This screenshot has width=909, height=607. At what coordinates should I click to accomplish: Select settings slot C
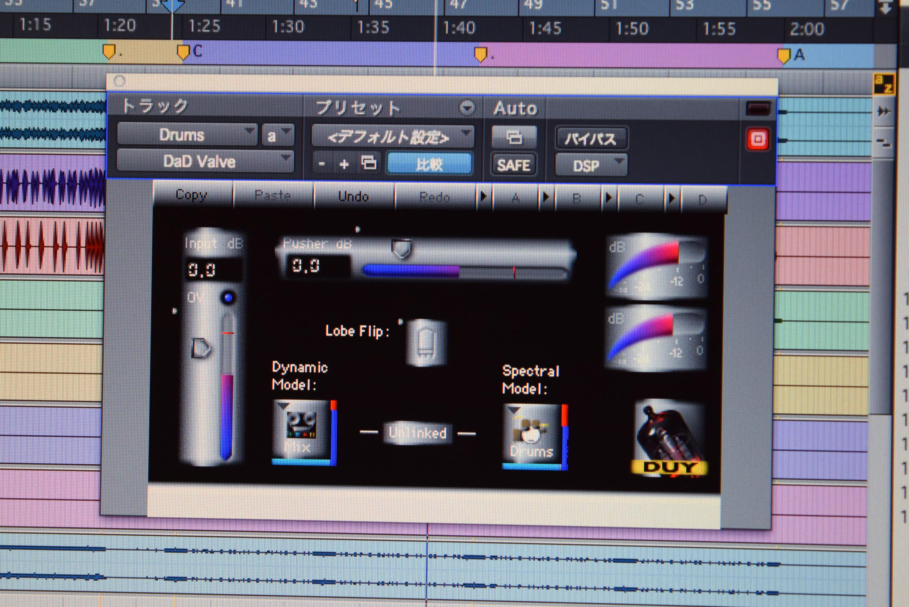pyautogui.click(x=640, y=199)
